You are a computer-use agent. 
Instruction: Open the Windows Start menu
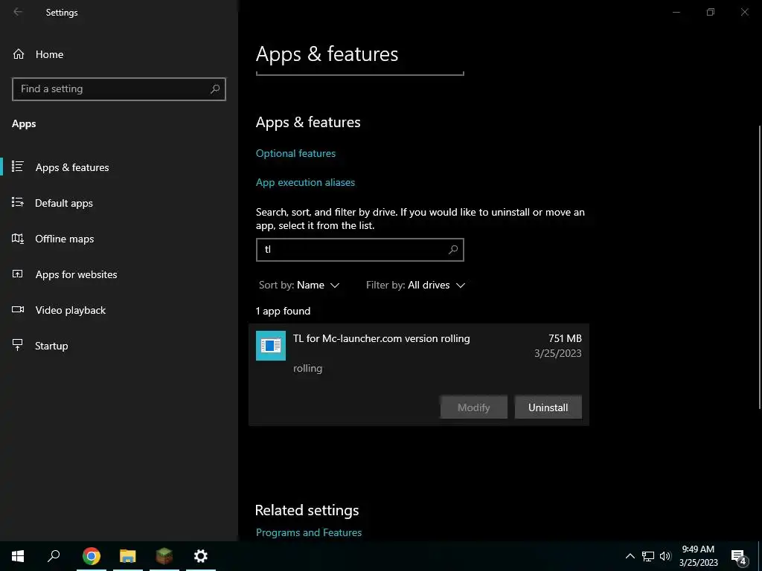pos(18,556)
